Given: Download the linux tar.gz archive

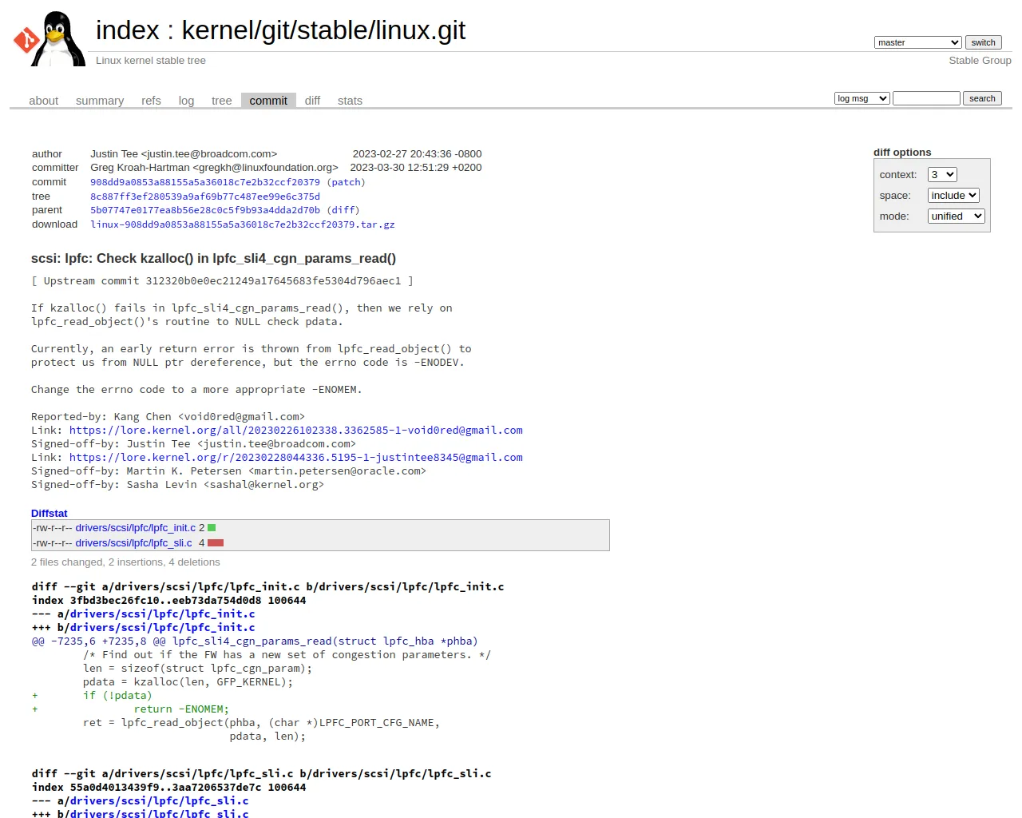Looking at the screenshot, I should (x=243, y=225).
